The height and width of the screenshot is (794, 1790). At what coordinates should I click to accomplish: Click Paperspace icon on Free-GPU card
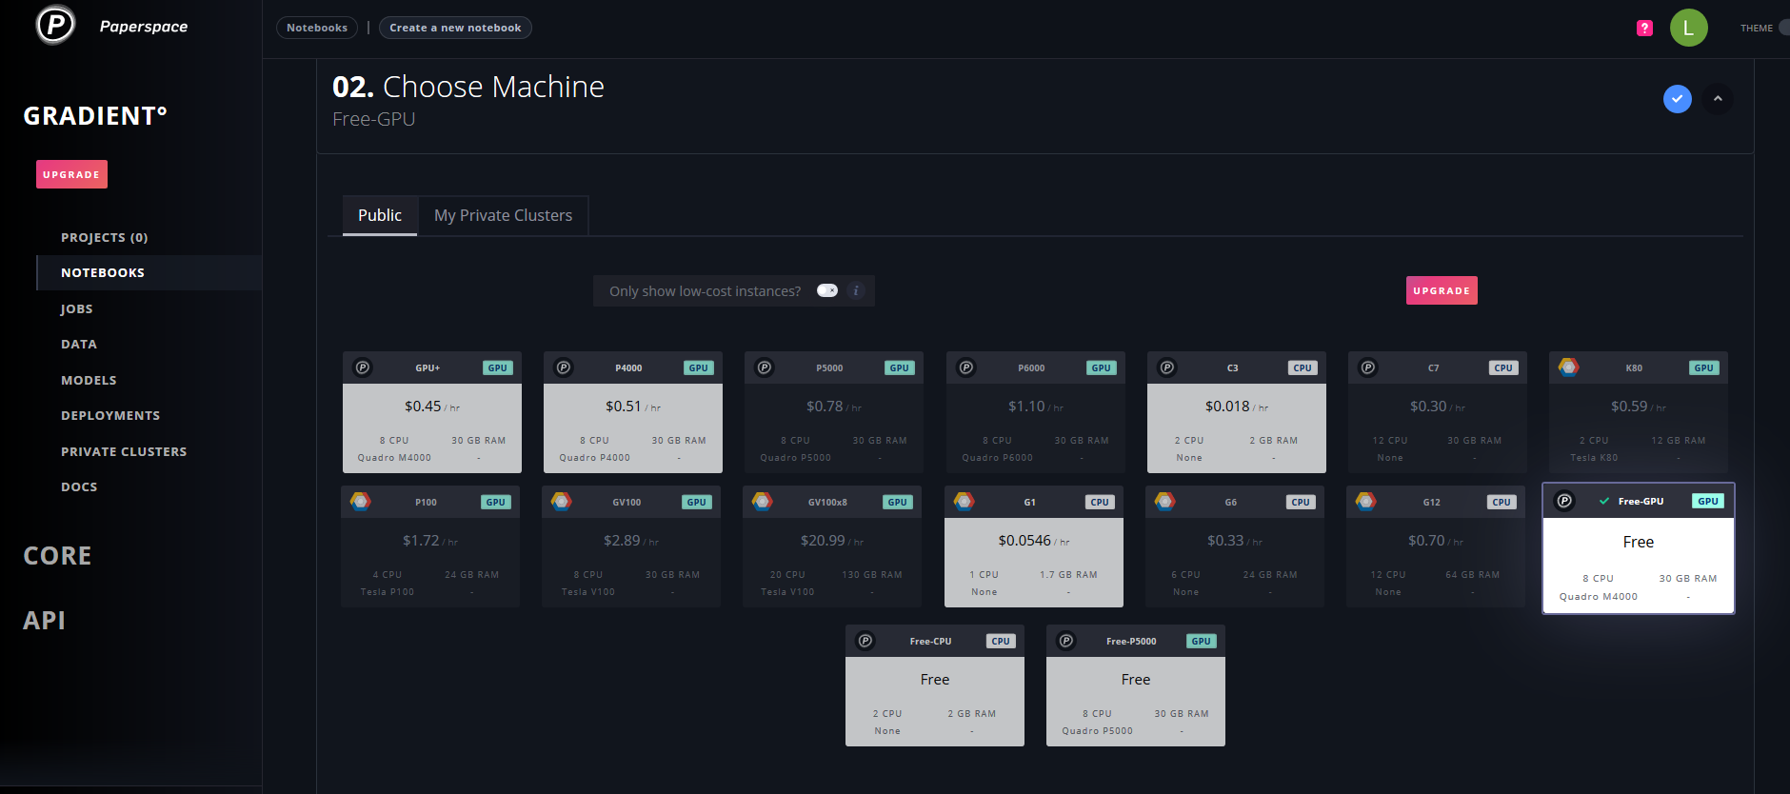click(1564, 501)
